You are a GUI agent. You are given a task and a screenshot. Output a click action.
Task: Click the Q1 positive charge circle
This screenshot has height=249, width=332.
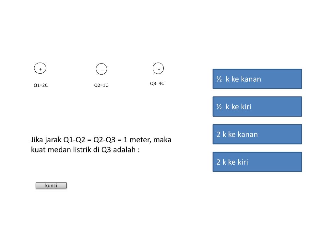coord(40,68)
